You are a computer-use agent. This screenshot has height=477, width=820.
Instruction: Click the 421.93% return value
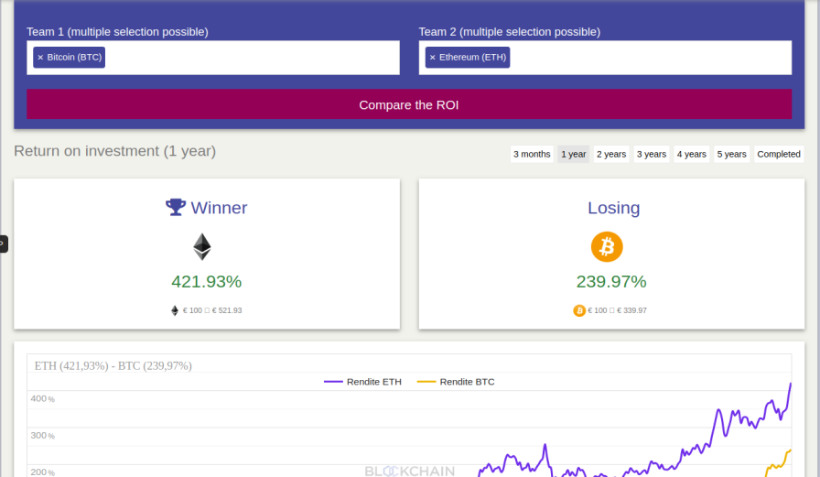click(x=207, y=282)
